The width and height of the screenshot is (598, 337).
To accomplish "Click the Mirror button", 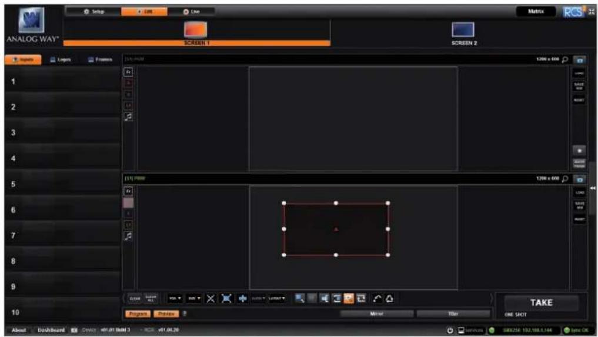I will (376, 313).
